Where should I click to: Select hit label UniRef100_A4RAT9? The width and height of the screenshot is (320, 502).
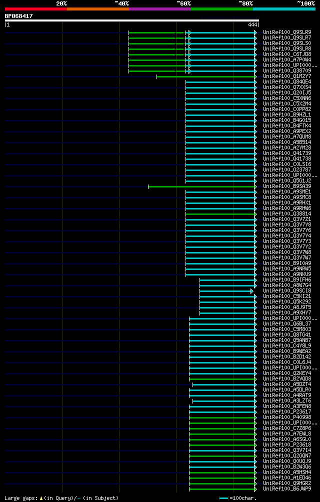tap(287, 395)
